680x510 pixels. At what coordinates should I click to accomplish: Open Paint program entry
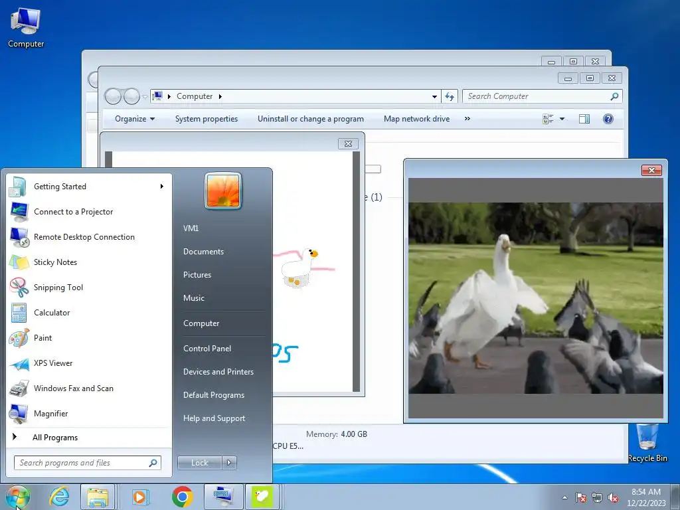89,338
